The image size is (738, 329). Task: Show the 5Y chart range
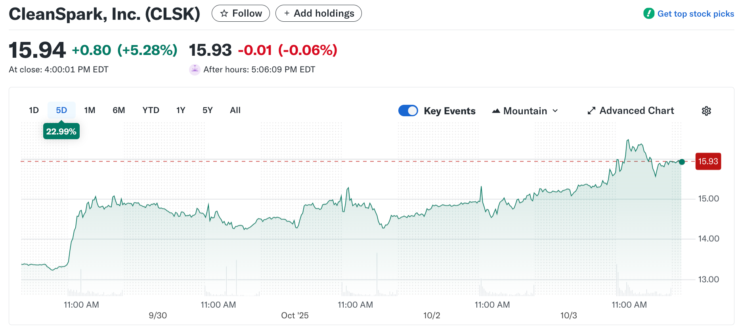click(x=207, y=110)
